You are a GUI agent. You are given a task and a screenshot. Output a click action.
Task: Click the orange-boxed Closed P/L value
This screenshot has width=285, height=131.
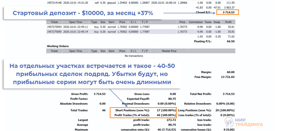[x=227, y=12]
